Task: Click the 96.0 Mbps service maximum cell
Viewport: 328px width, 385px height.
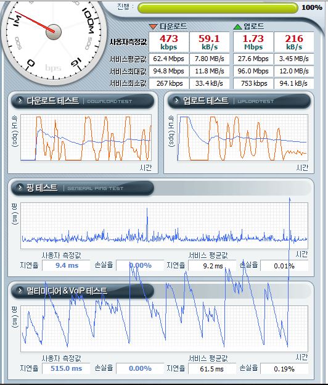Action: (253, 71)
